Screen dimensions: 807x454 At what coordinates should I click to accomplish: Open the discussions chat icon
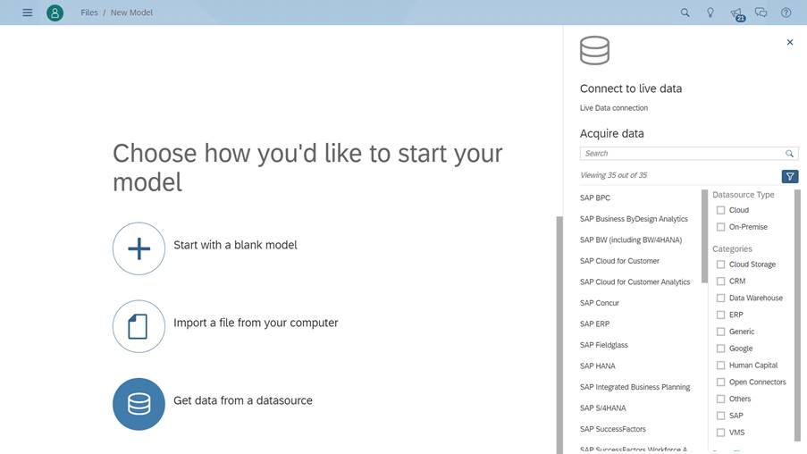click(761, 13)
